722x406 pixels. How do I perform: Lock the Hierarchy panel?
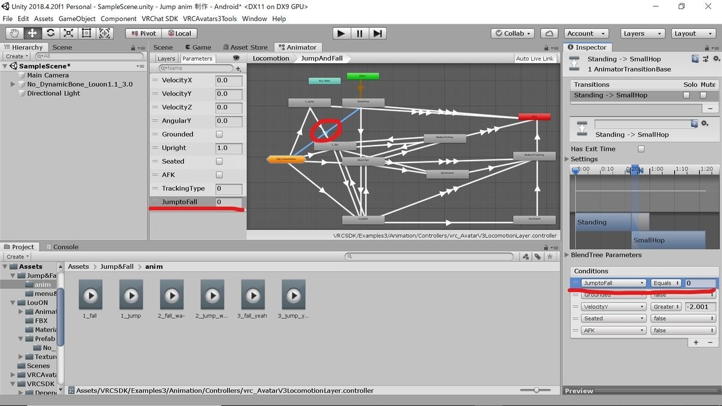click(134, 48)
